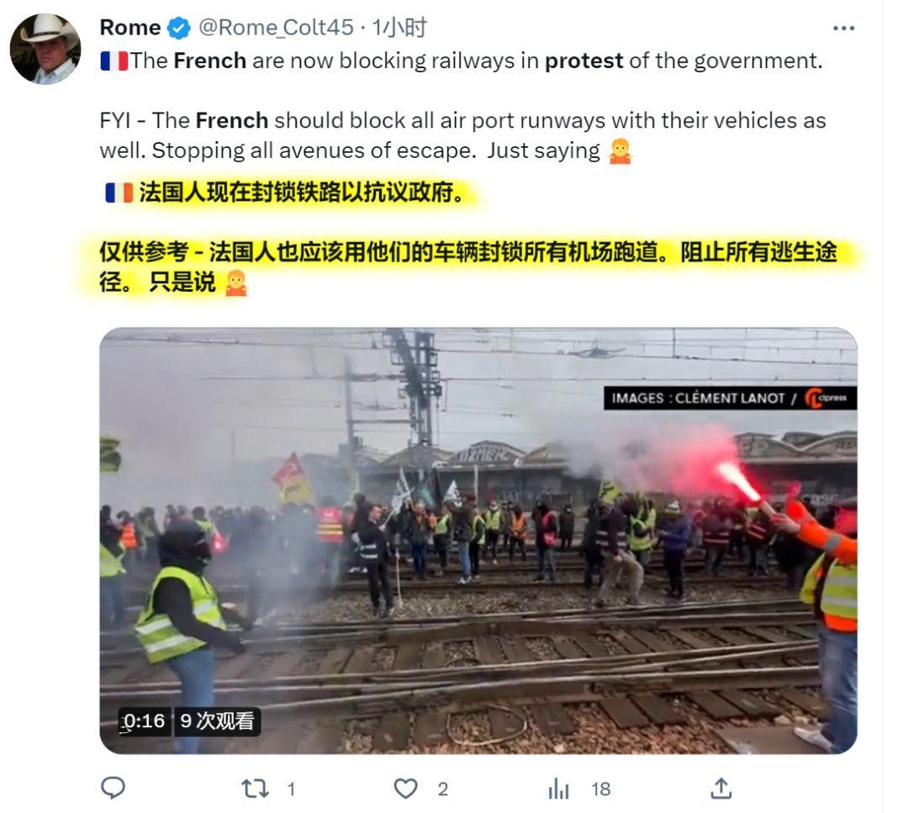Click the share upload icon
Viewport: 908px width, 813px height.
coord(721,789)
